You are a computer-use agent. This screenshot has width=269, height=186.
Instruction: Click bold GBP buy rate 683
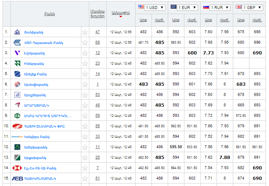click(x=241, y=84)
